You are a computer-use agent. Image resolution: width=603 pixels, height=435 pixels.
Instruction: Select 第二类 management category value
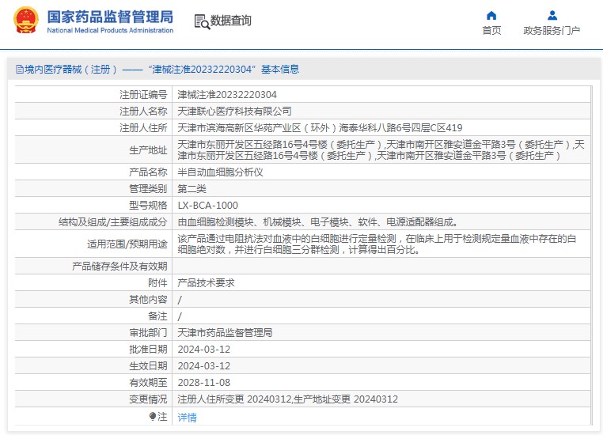(x=192, y=189)
